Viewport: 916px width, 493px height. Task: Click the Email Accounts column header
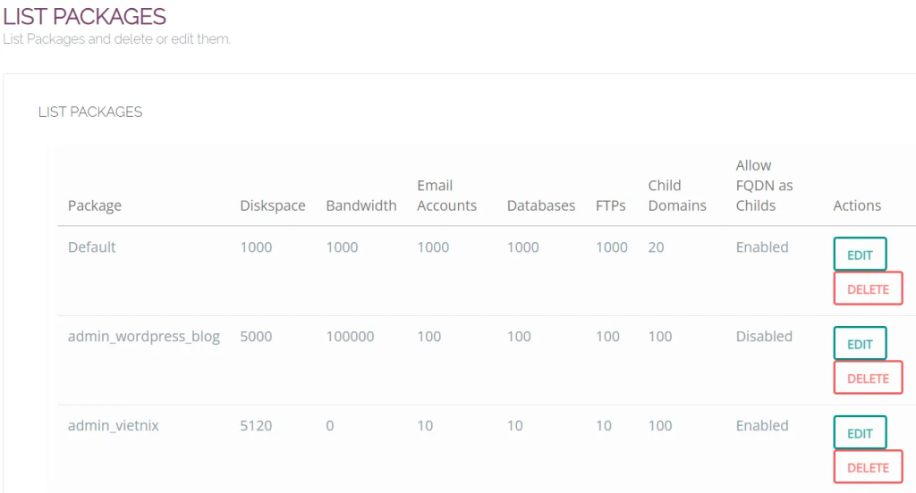(x=447, y=196)
